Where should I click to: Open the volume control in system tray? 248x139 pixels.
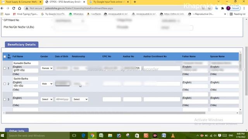click(215, 136)
